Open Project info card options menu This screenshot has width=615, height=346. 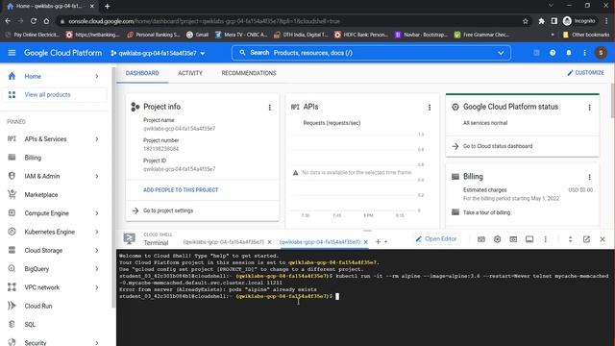click(269, 107)
